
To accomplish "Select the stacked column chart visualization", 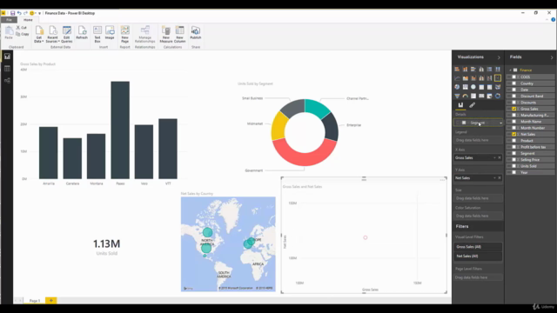I will 465,70.
